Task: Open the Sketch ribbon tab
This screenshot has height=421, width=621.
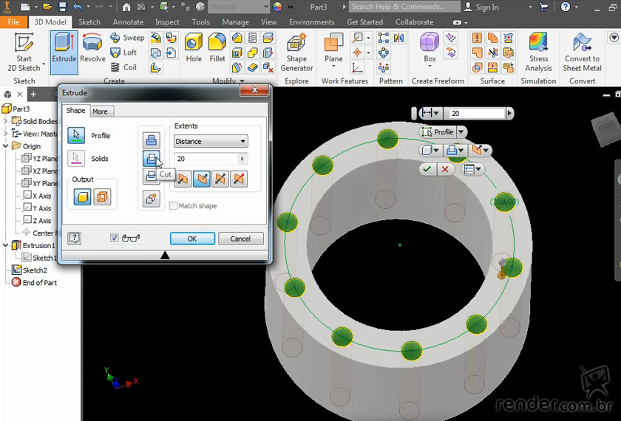Action: [x=89, y=22]
